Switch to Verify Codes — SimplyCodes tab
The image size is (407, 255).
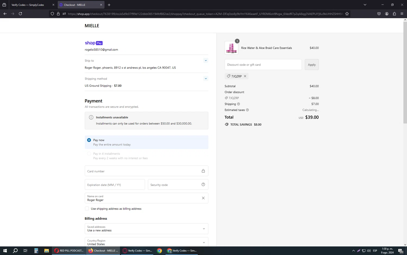30,5
